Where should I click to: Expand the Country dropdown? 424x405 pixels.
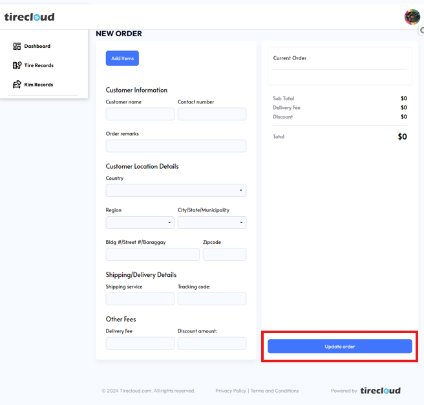point(176,190)
